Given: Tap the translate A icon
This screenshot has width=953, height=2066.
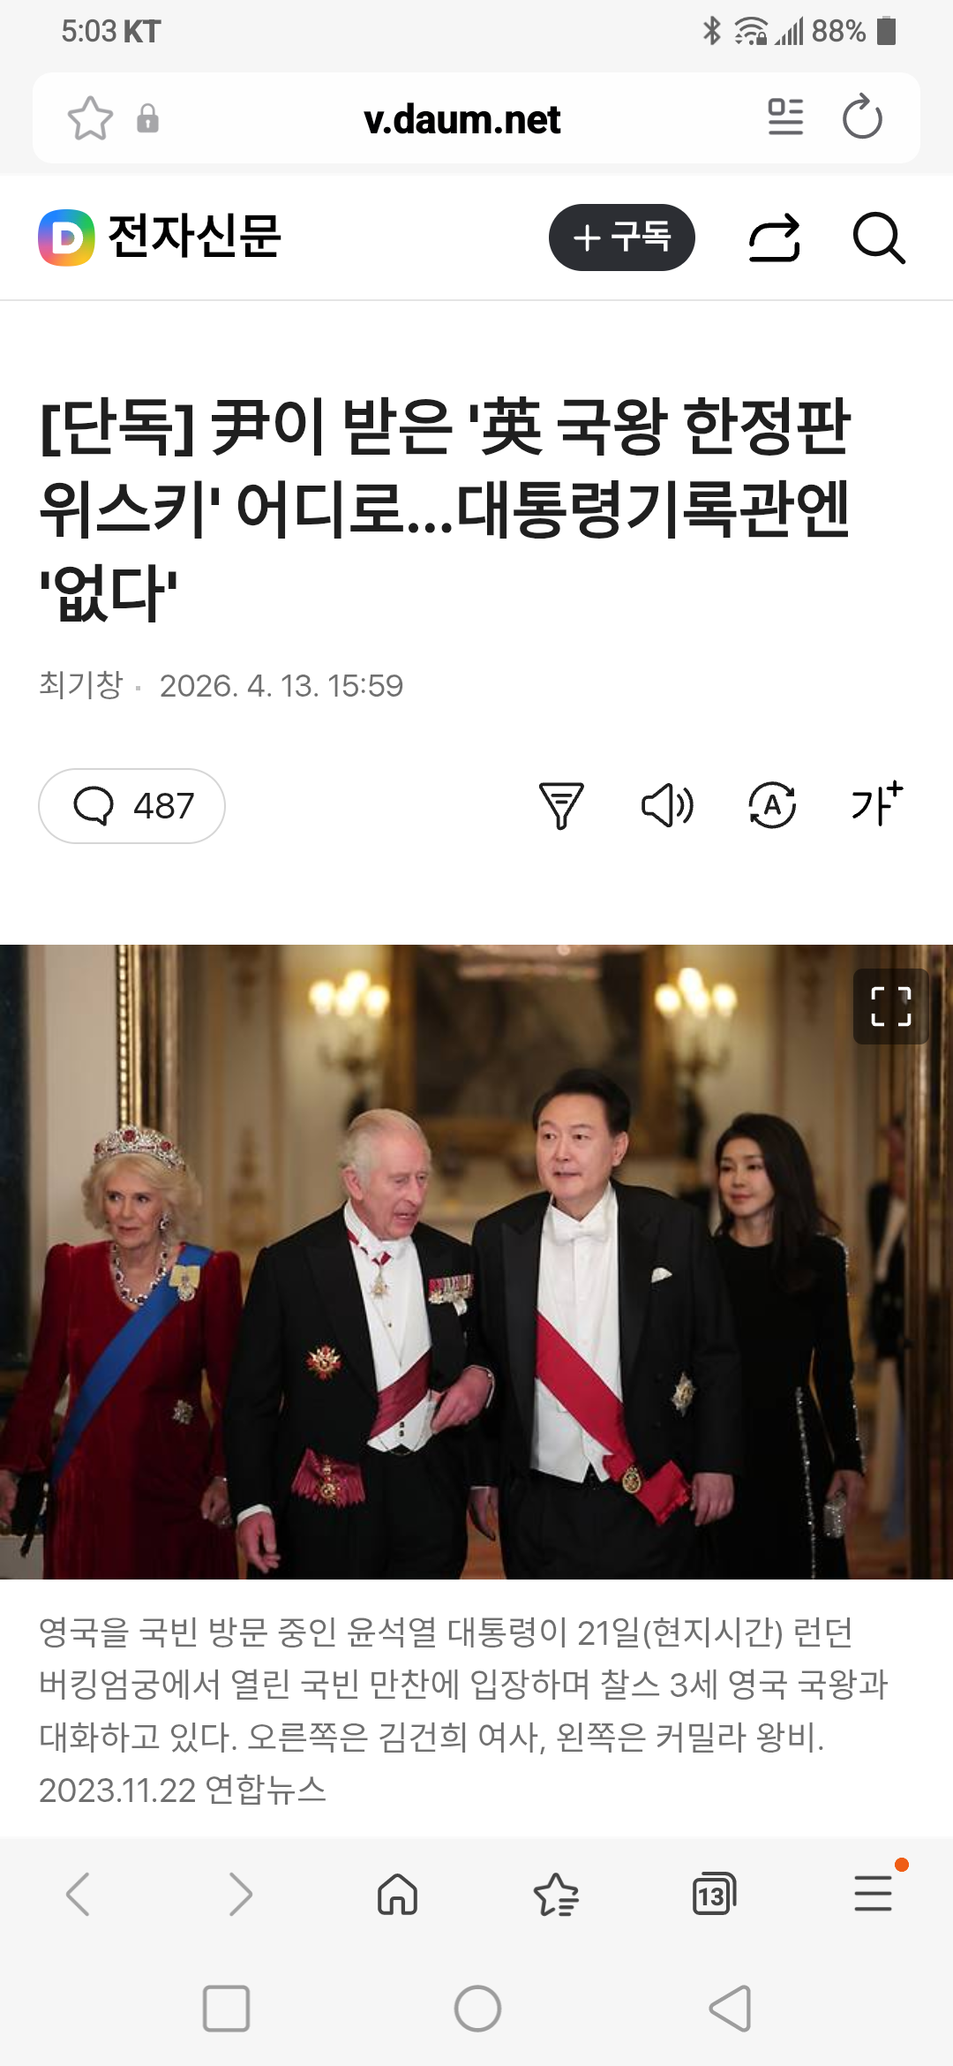Looking at the screenshot, I should 772,805.
